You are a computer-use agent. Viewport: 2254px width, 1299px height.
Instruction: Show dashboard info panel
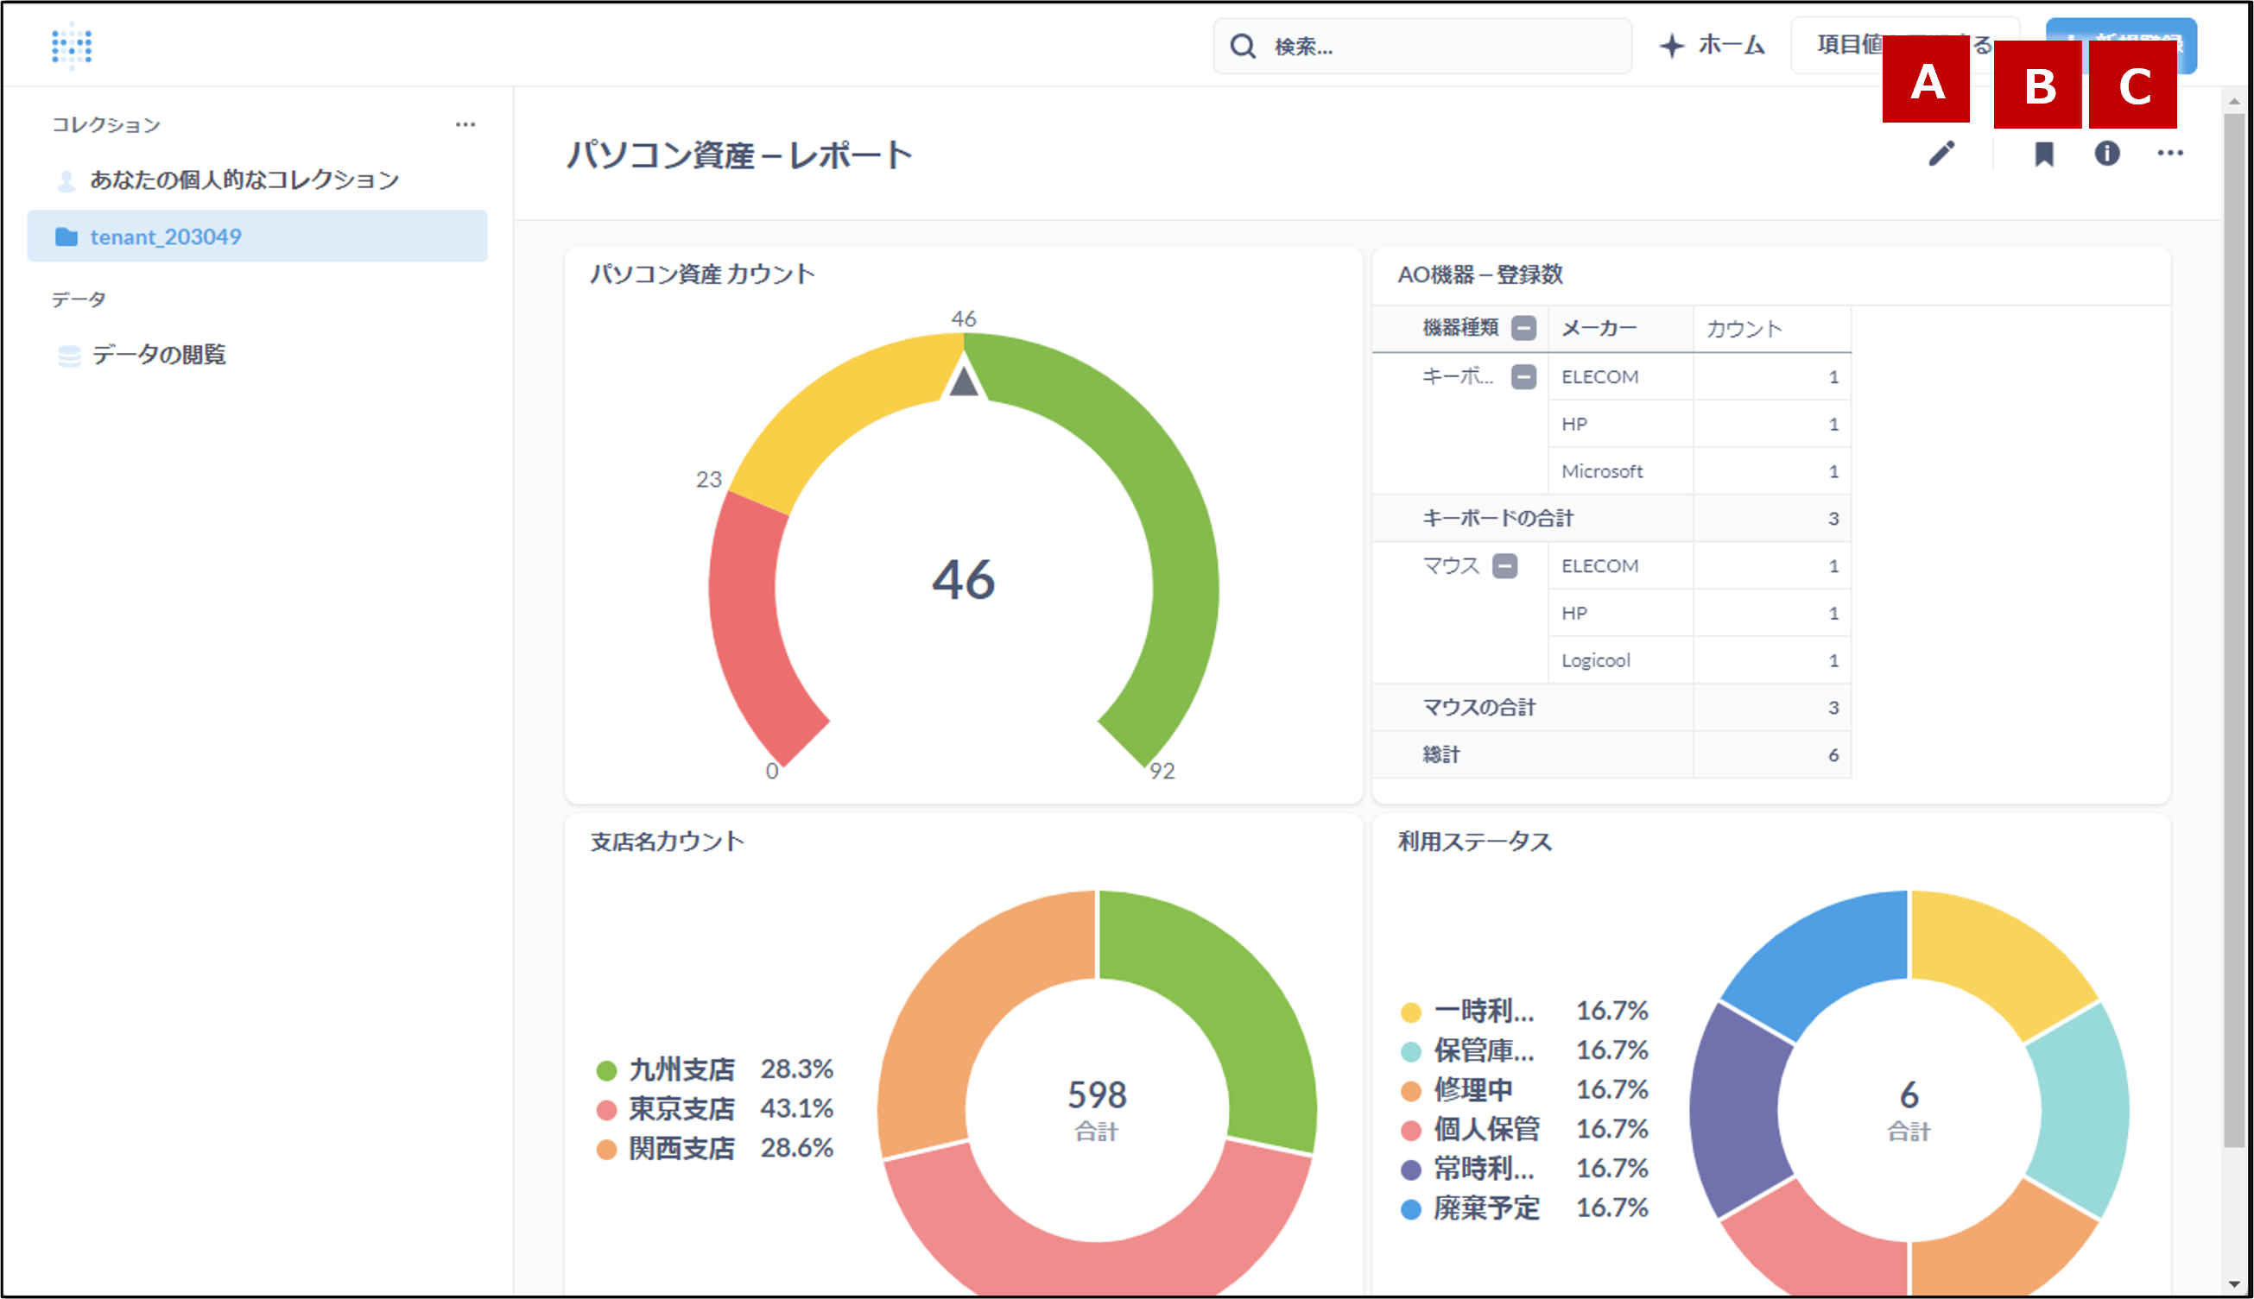click(x=2106, y=154)
